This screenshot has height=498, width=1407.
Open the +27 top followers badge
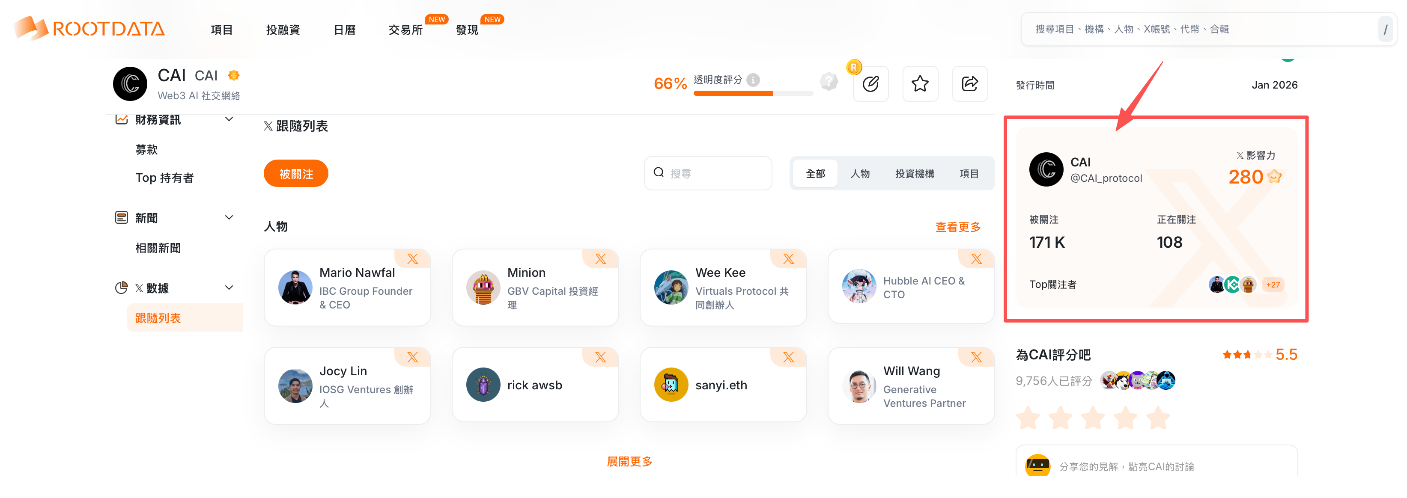click(1273, 285)
